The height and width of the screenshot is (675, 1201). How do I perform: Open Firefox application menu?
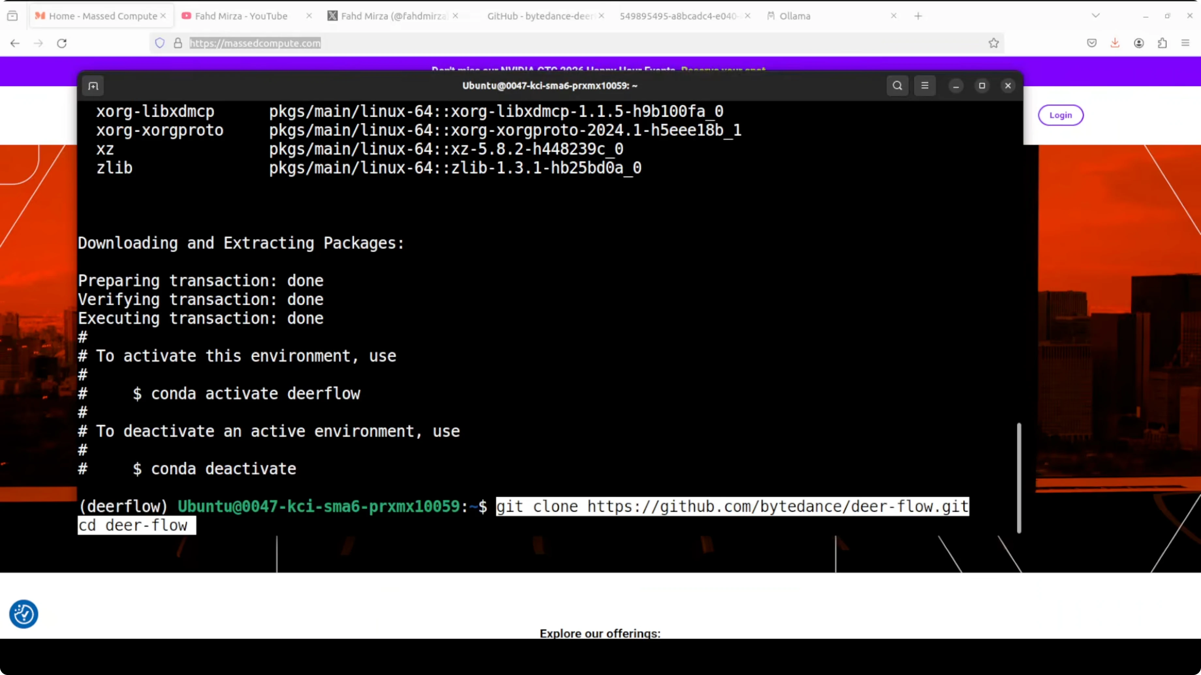pos(1186,43)
